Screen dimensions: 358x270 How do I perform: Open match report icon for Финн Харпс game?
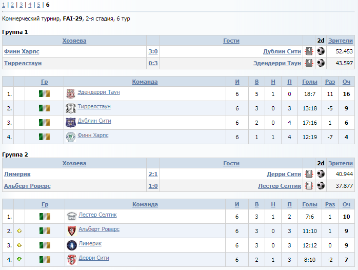click(309, 51)
